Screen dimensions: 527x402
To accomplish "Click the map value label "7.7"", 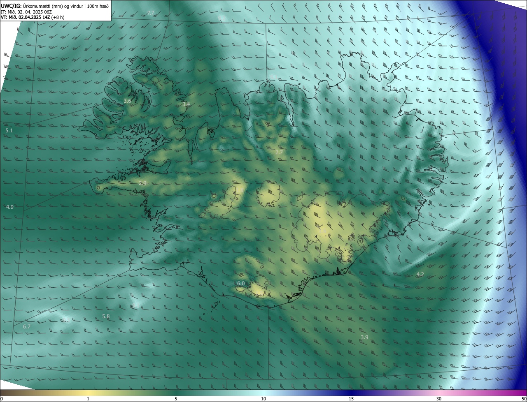I will [x=150, y=13].
